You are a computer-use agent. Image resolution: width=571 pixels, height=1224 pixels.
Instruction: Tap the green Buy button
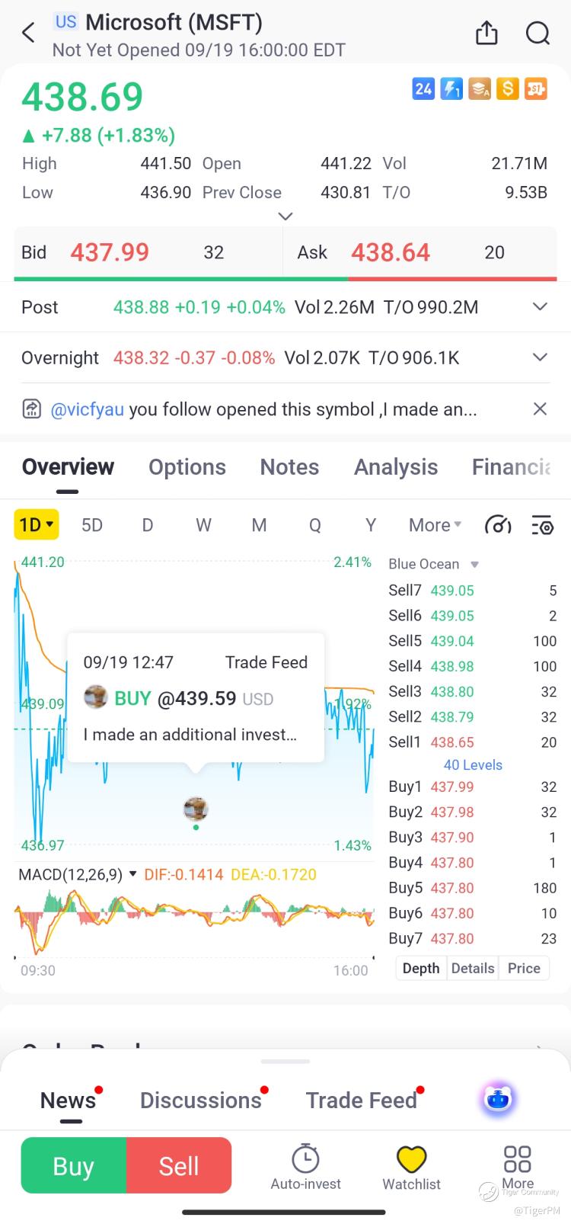click(74, 1165)
